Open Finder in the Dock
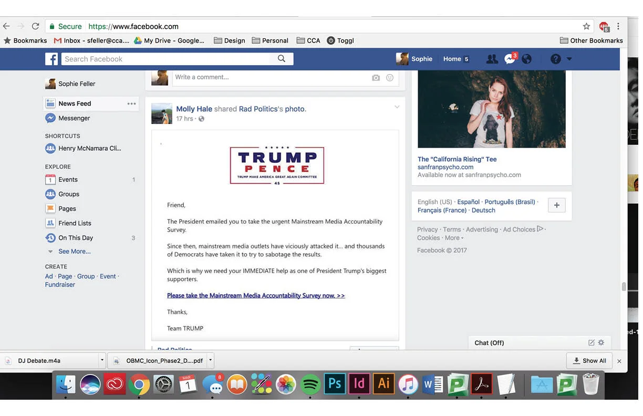 (66, 384)
